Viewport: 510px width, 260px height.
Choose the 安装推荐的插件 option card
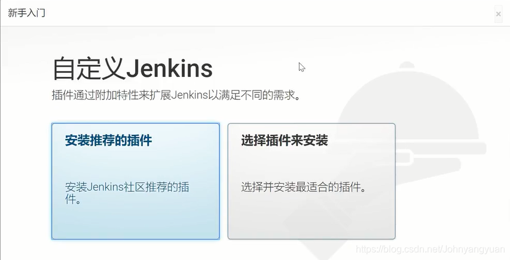pos(136,181)
